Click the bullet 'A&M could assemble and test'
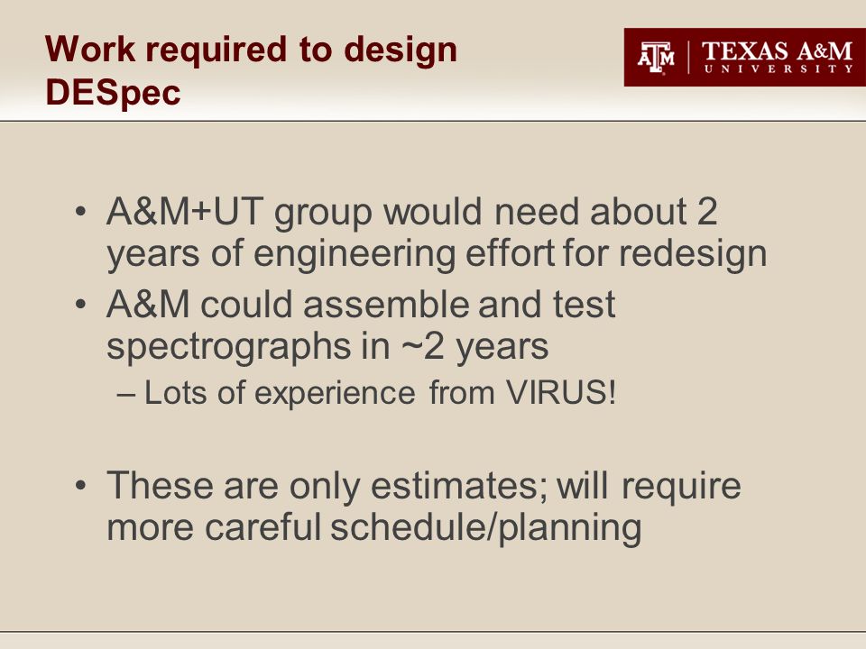866x649 pixels. (361, 305)
